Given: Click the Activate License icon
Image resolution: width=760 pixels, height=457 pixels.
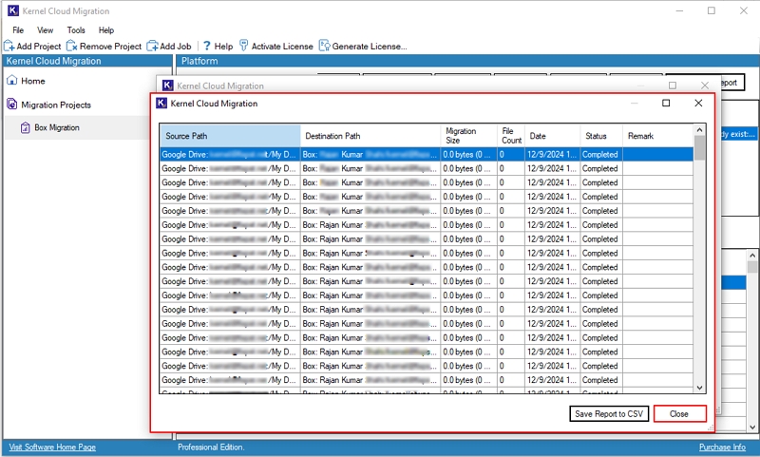Looking at the screenshot, I should [x=244, y=46].
